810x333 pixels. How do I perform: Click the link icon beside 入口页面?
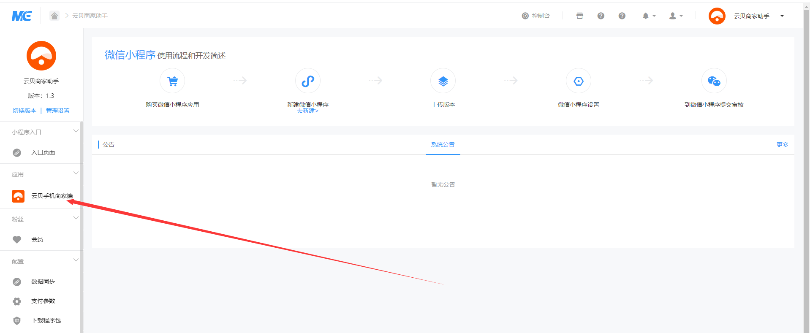click(x=17, y=152)
